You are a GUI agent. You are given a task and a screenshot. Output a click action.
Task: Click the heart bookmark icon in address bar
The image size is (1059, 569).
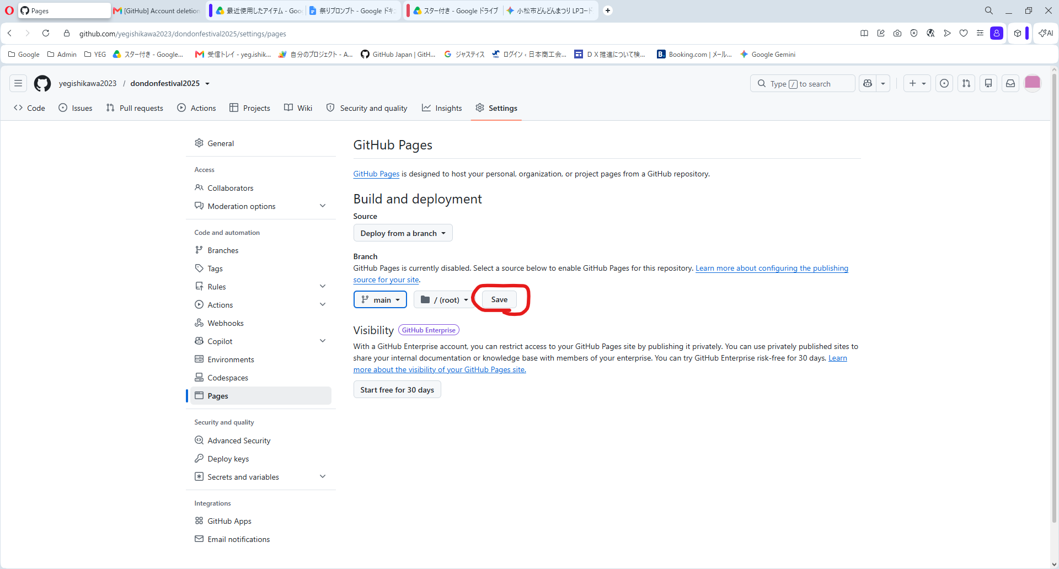(964, 33)
